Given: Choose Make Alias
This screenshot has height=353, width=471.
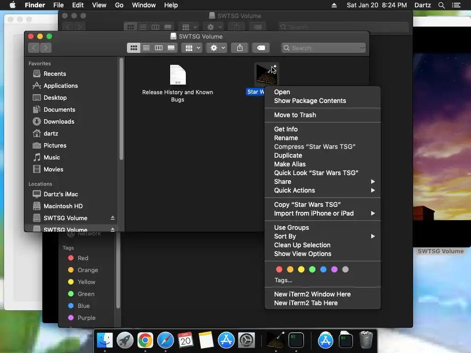Looking at the screenshot, I should [x=322, y=164].
